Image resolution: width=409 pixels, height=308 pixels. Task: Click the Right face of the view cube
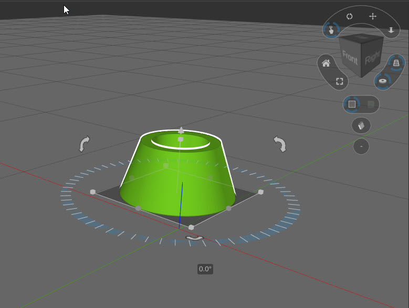(372, 57)
